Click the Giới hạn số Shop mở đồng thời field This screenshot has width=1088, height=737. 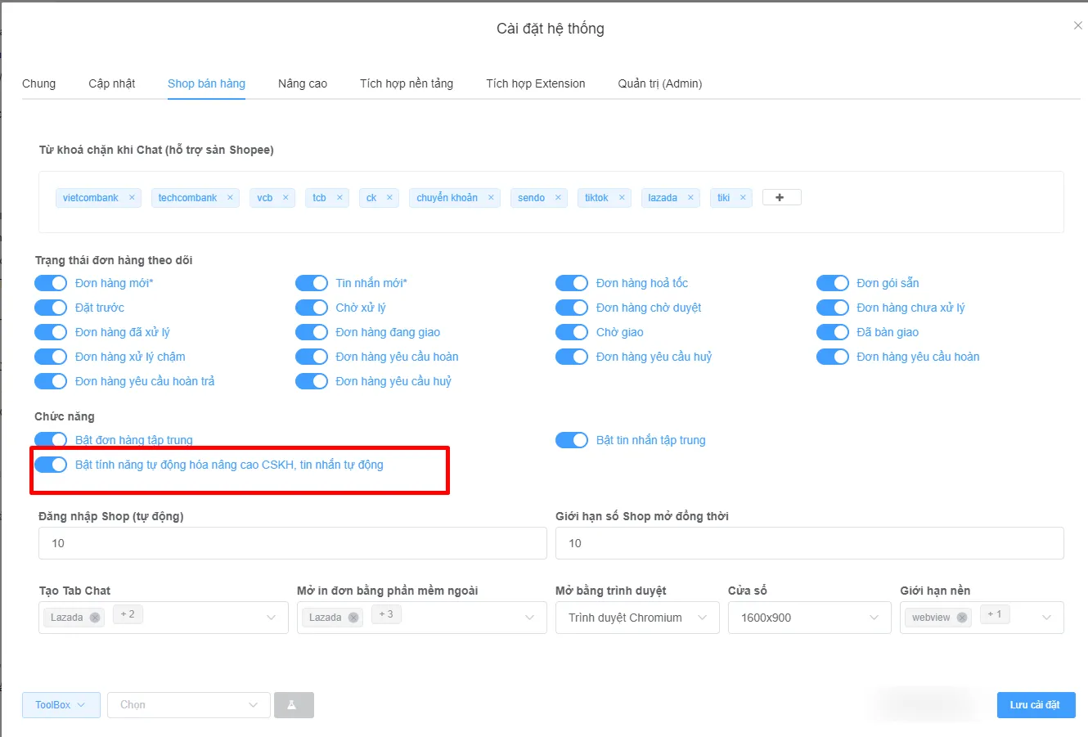pos(810,543)
